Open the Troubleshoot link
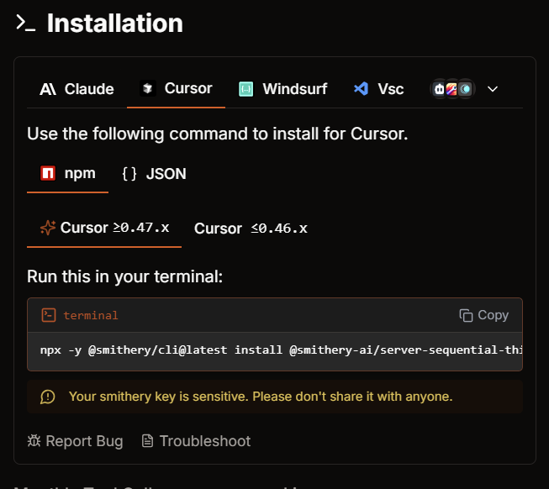 196,441
